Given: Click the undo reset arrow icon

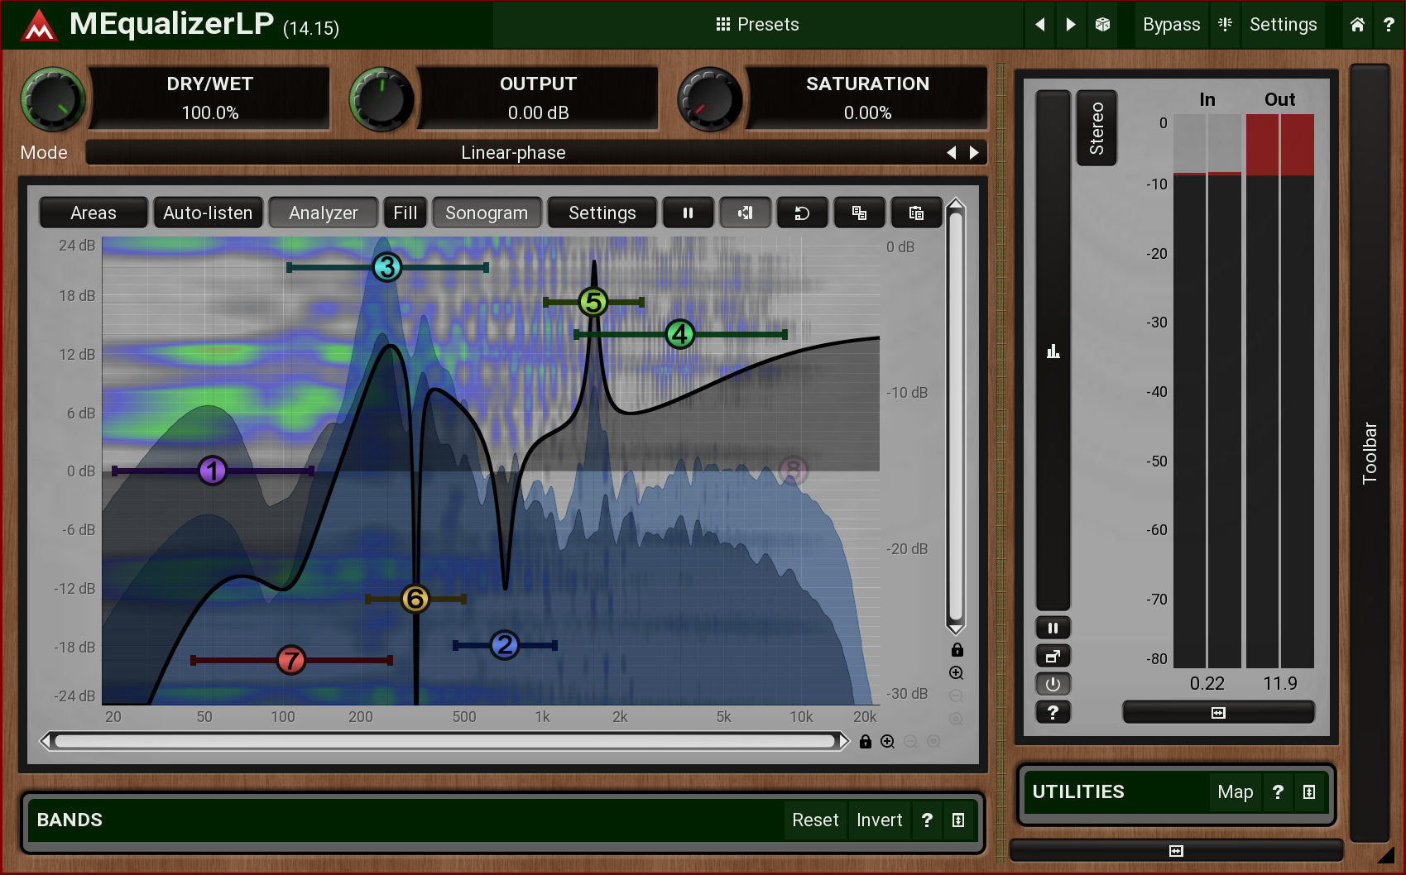Looking at the screenshot, I should [x=802, y=213].
